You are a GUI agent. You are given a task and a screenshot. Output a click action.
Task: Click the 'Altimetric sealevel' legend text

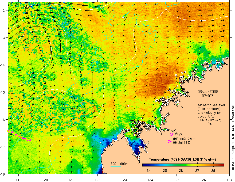pyautogui.click(x=211, y=105)
